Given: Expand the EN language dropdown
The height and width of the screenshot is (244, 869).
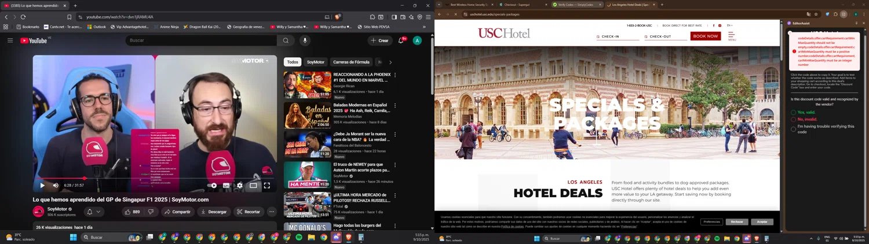Looking at the screenshot, I should click(730, 25).
